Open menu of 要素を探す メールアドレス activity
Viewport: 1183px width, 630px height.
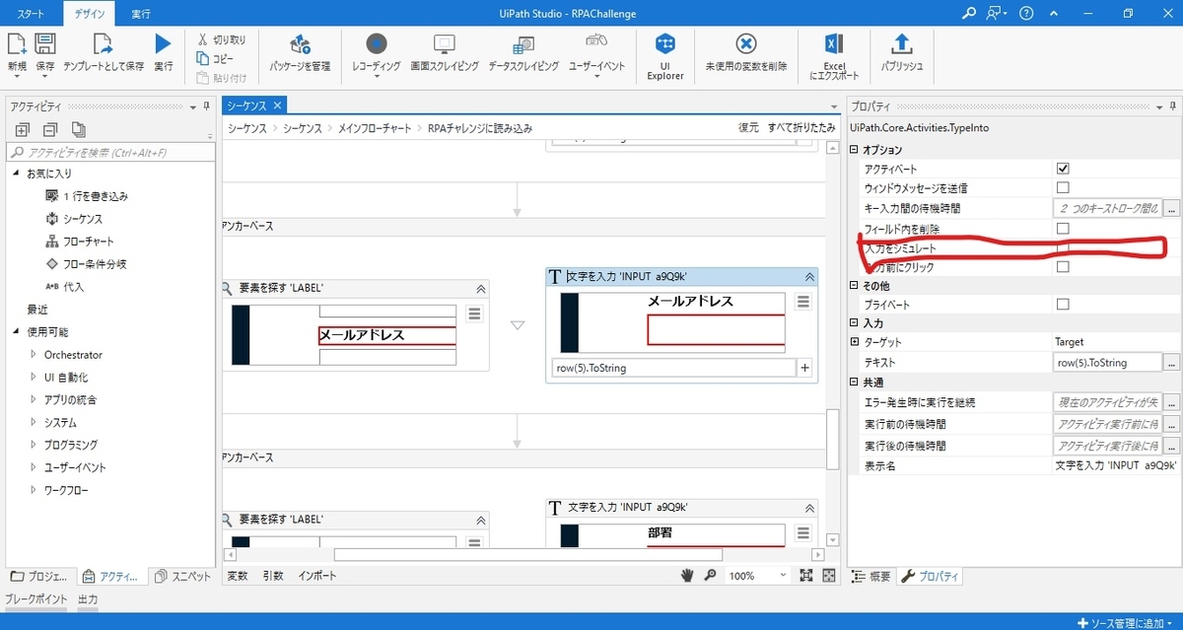pos(474,314)
